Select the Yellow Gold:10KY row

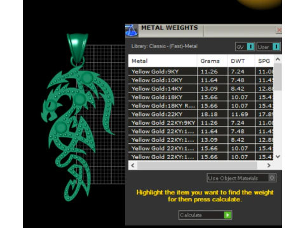click(201, 80)
